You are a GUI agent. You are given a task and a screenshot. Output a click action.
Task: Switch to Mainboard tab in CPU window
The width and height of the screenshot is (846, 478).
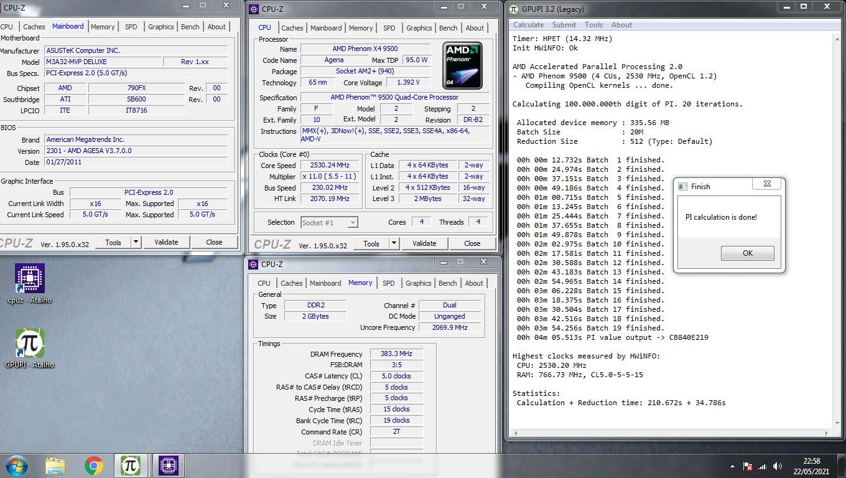tap(326, 28)
